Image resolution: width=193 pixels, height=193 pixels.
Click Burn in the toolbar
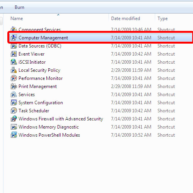19,7
